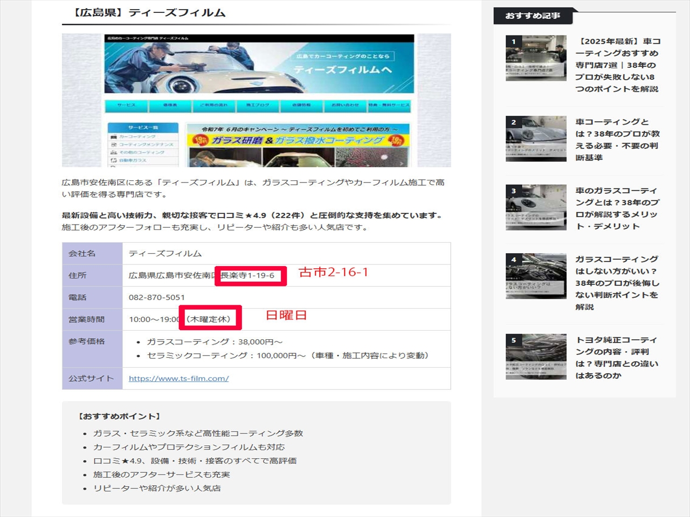Click the red-boxed address 長楽寺1-19-6
The height and width of the screenshot is (517, 690).
pyautogui.click(x=250, y=276)
